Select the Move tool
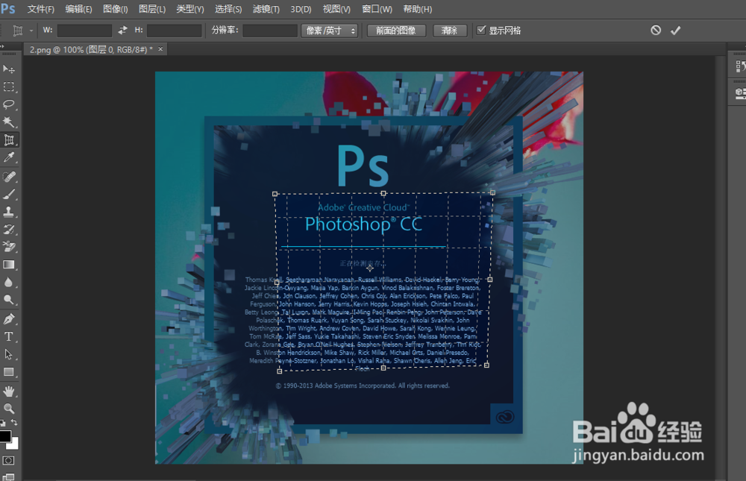 [x=8, y=69]
